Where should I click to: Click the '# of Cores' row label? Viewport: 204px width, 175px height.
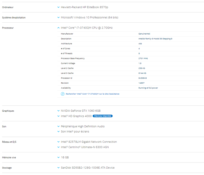pos(66,49)
